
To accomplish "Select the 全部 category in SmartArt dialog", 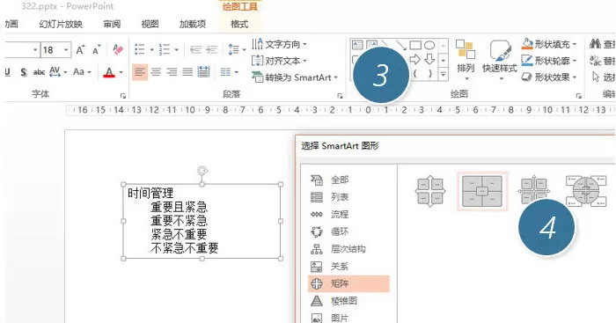I will 348,180.
